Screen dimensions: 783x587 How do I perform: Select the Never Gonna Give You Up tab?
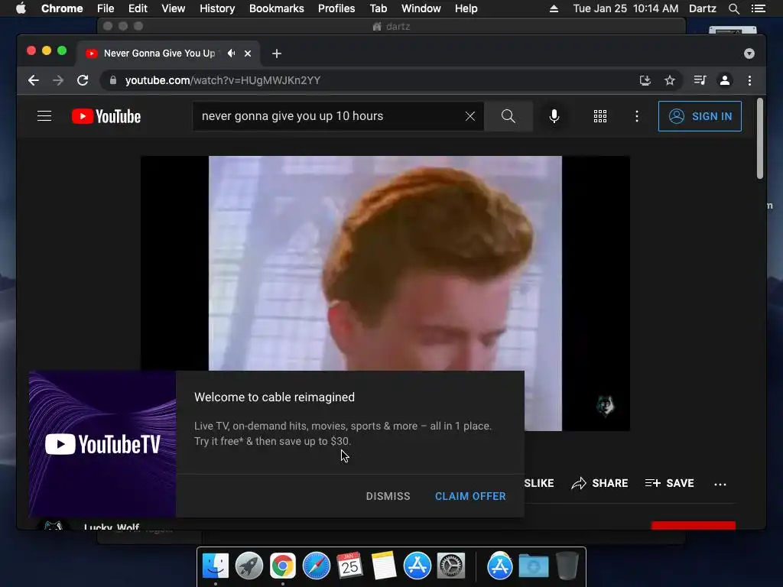[159, 54]
